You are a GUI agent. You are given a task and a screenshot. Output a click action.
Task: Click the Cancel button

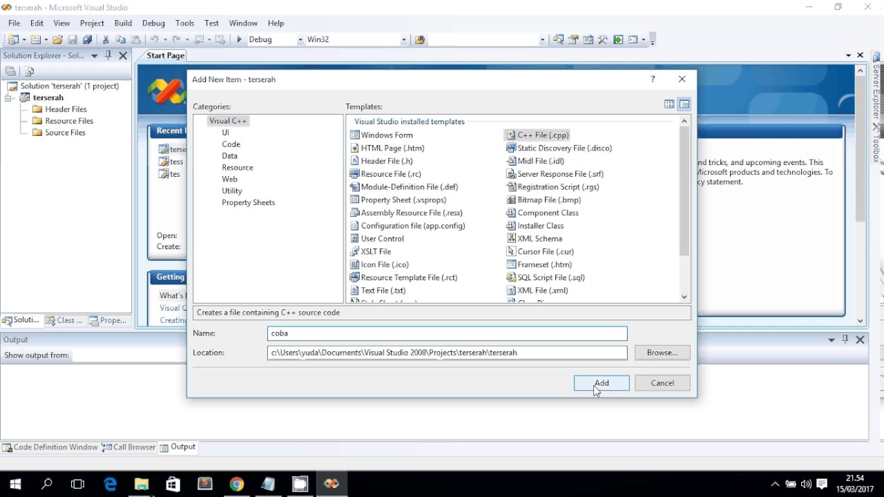coord(662,383)
